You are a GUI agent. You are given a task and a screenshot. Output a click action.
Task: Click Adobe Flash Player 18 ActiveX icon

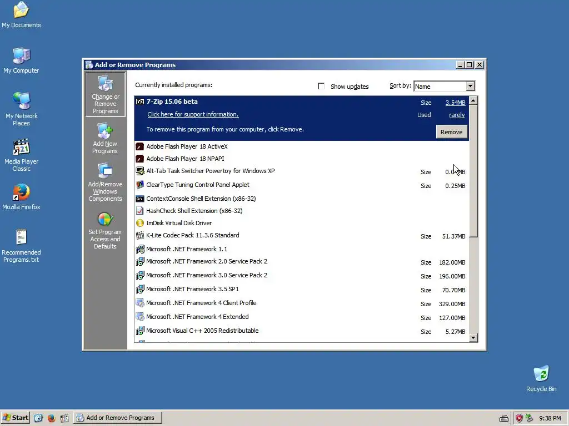[139, 146]
